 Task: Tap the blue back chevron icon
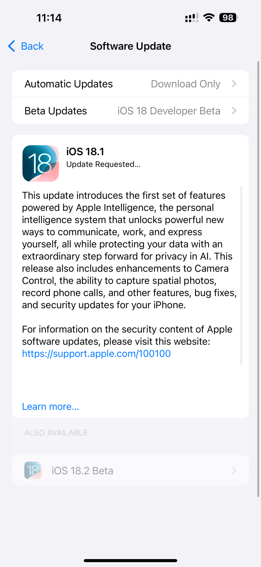12,46
